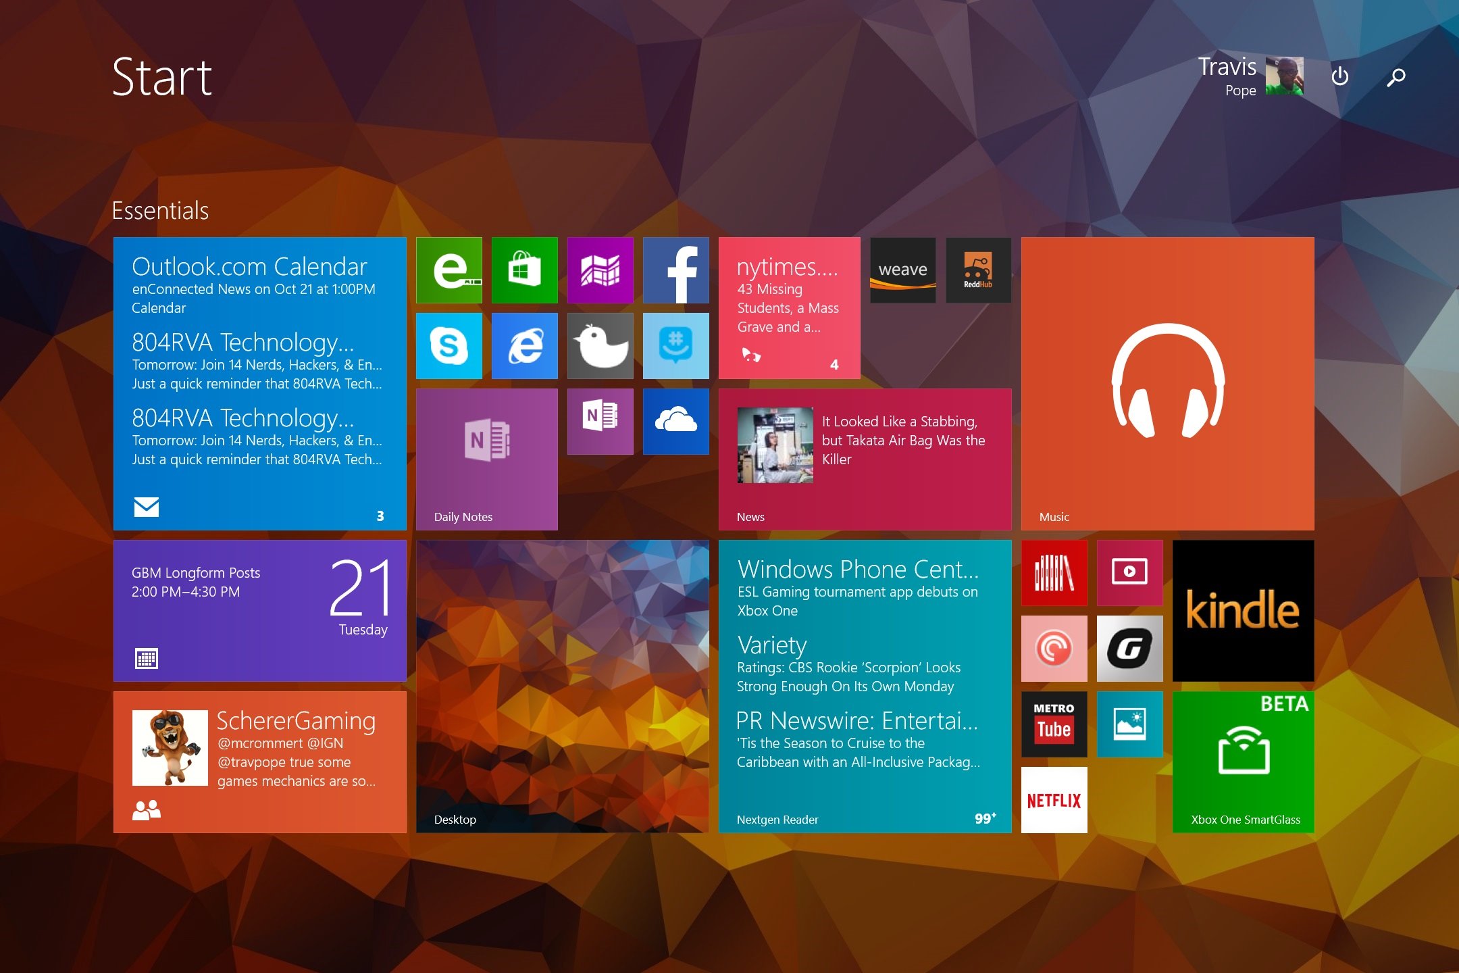Launch the Netflix tile

(1054, 800)
